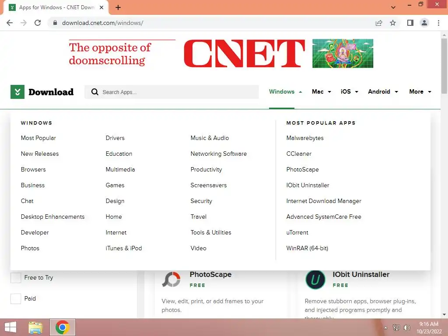The width and height of the screenshot is (448, 336).
Task: Open the Browsers category
Action: (33, 169)
